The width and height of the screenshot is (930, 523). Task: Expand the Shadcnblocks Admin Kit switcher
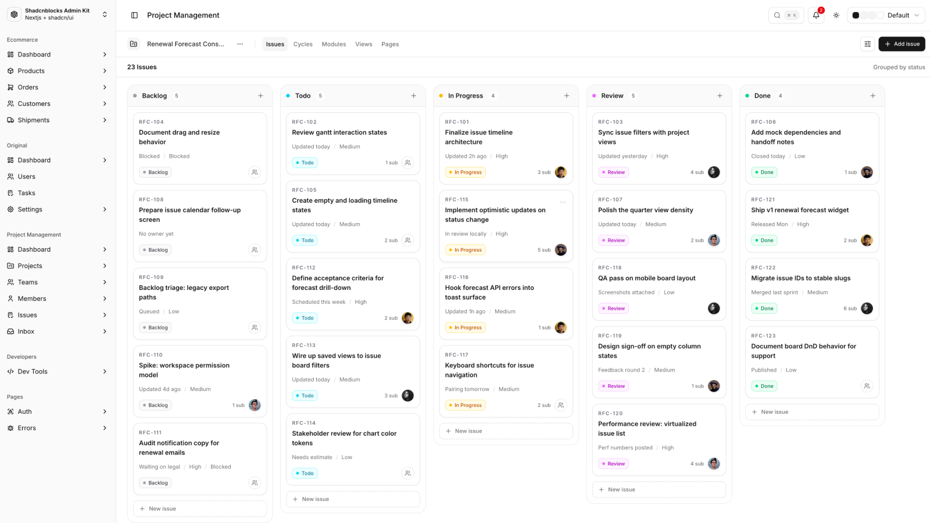(x=58, y=15)
